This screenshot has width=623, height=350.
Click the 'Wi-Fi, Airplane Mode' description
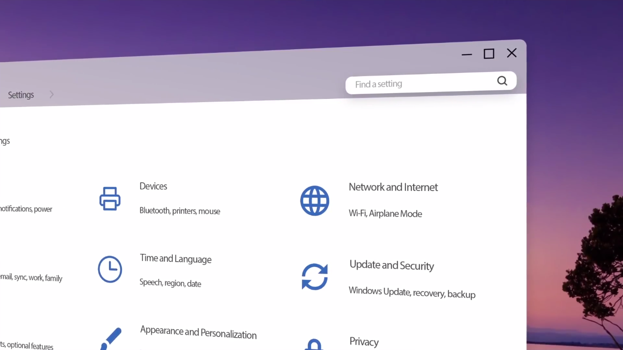tap(385, 213)
